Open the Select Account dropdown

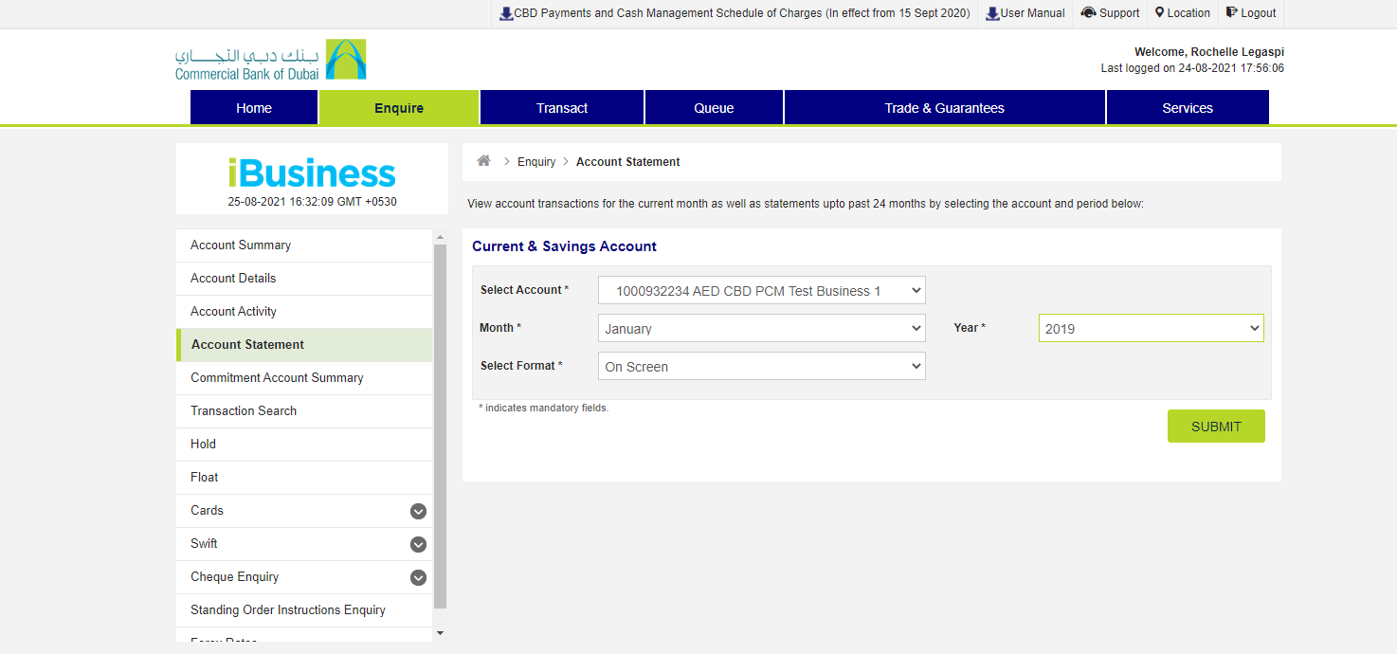pos(761,290)
